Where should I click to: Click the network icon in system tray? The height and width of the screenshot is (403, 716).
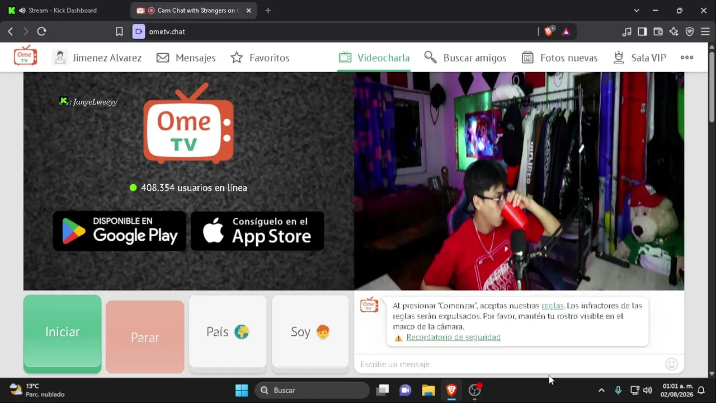pyautogui.click(x=634, y=390)
